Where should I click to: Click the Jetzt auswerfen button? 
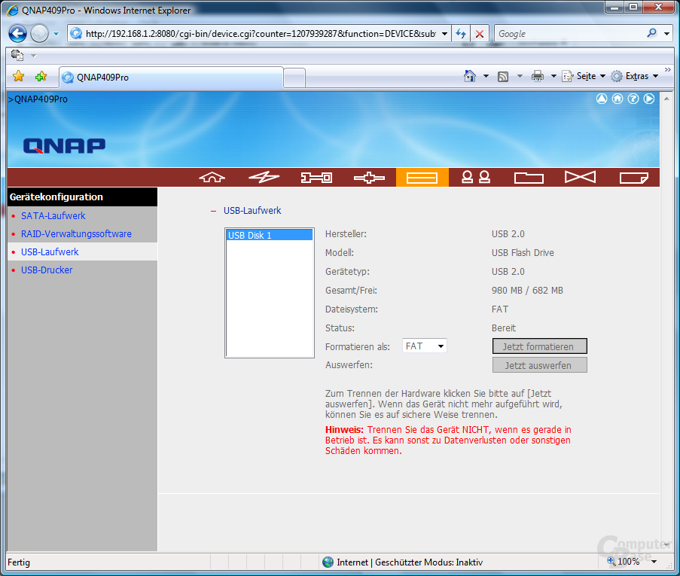[x=539, y=365]
